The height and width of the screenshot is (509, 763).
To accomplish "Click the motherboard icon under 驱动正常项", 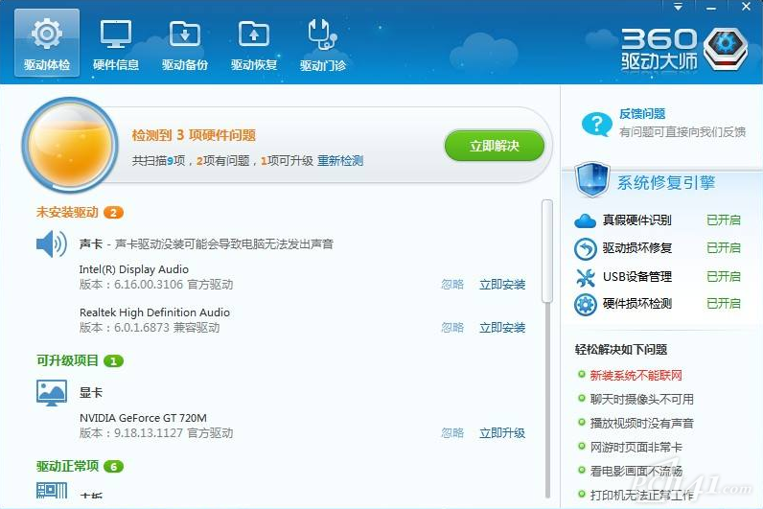I will pyautogui.click(x=52, y=491).
